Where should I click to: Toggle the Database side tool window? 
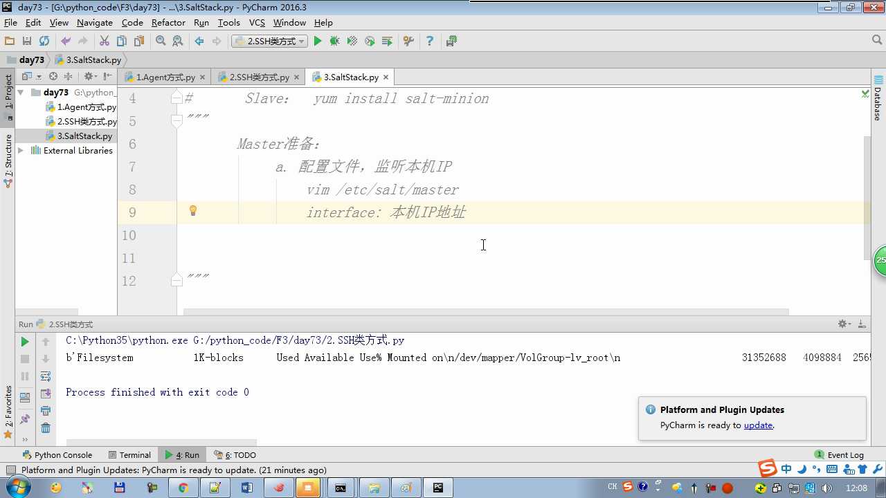pos(878,97)
